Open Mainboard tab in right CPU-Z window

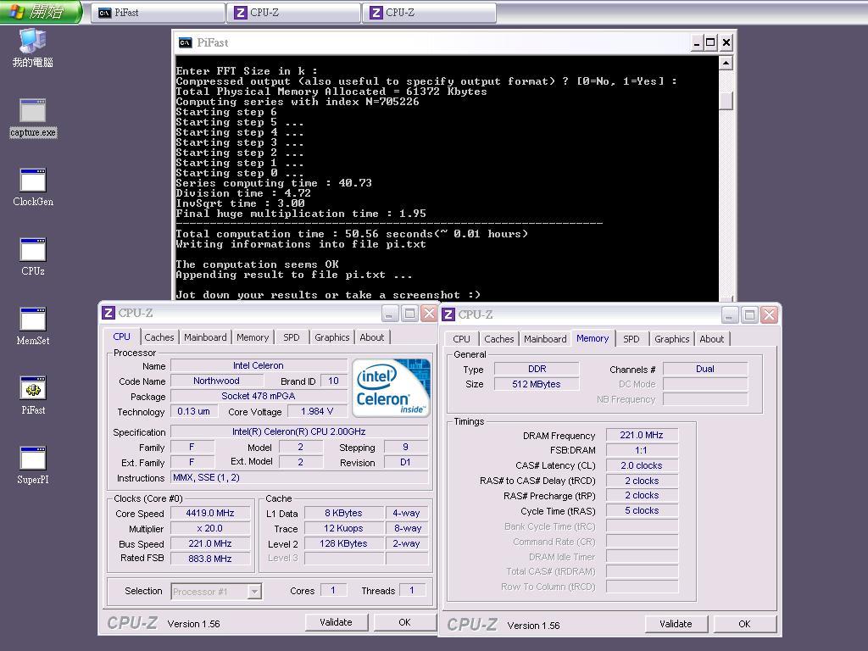(x=545, y=339)
